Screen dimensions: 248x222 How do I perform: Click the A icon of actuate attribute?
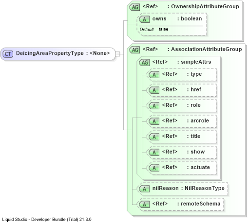pyautogui.click(x=154, y=168)
